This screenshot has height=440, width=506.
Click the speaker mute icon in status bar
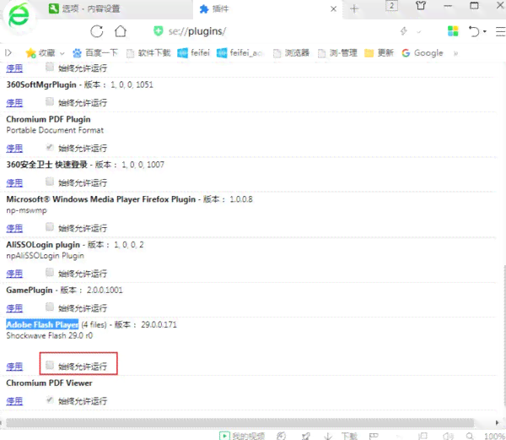coord(448,436)
